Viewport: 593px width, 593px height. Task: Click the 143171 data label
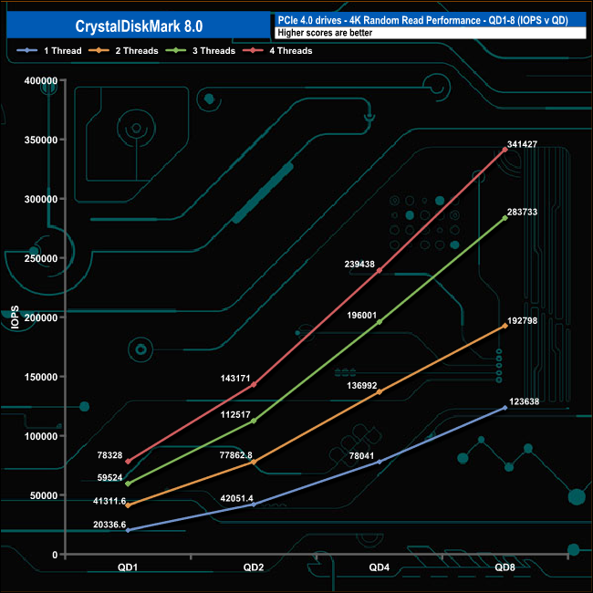(x=235, y=379)
